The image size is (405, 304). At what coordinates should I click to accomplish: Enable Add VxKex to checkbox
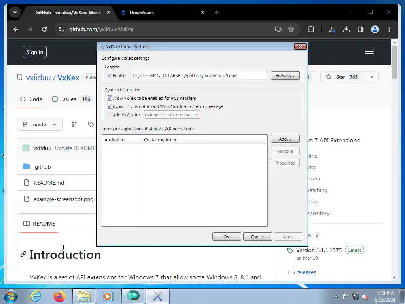pyautogui.click(x=109, y=114)
